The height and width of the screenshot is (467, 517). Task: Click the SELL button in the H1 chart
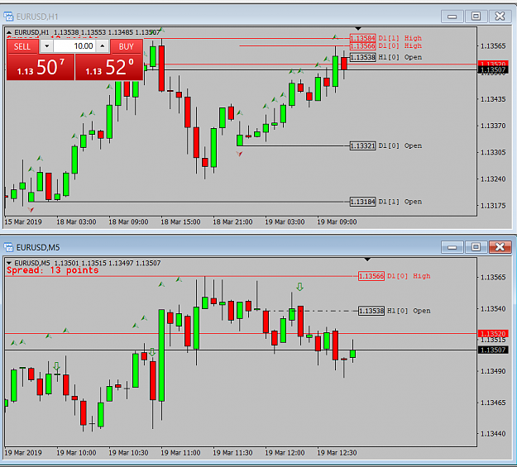tap(22, 46)
